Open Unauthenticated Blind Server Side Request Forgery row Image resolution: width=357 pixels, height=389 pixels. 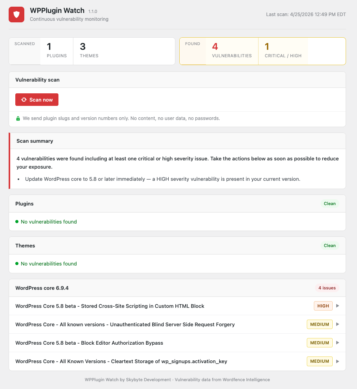tap(177, 324)
